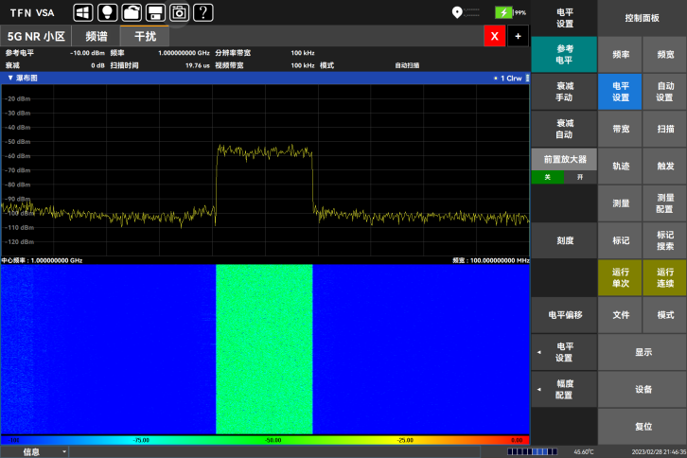This screenshot has height=458, width=687.
Task: Click the GPS location pin icon
Action: coord(457,12)
